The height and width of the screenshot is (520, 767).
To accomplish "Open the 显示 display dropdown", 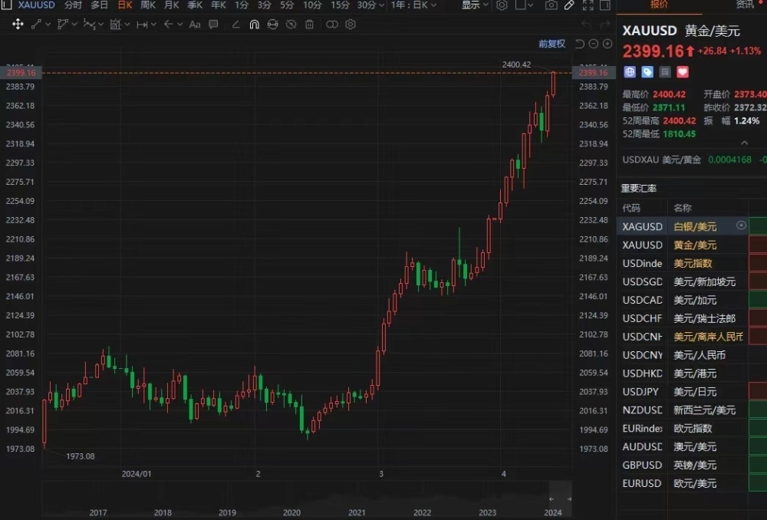I will (x=472, y=5).
